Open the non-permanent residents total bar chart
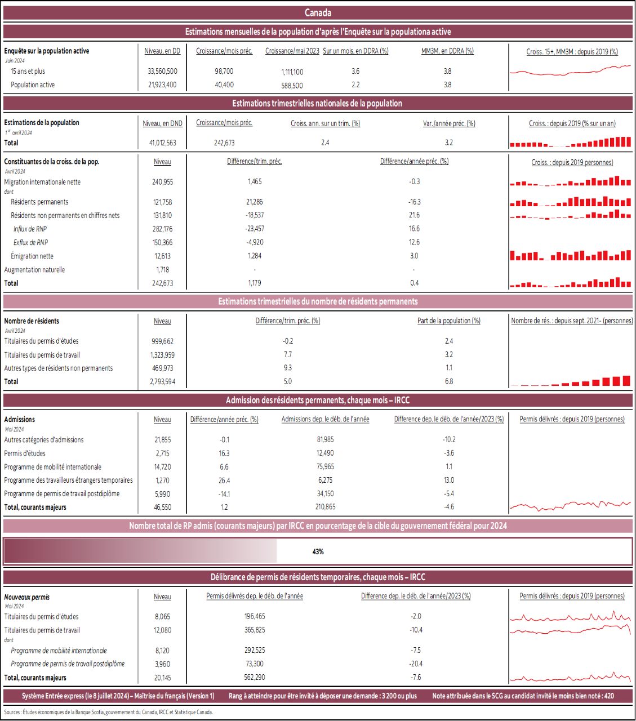The width and height of the screenshot is (636, 721). [571, 381]
